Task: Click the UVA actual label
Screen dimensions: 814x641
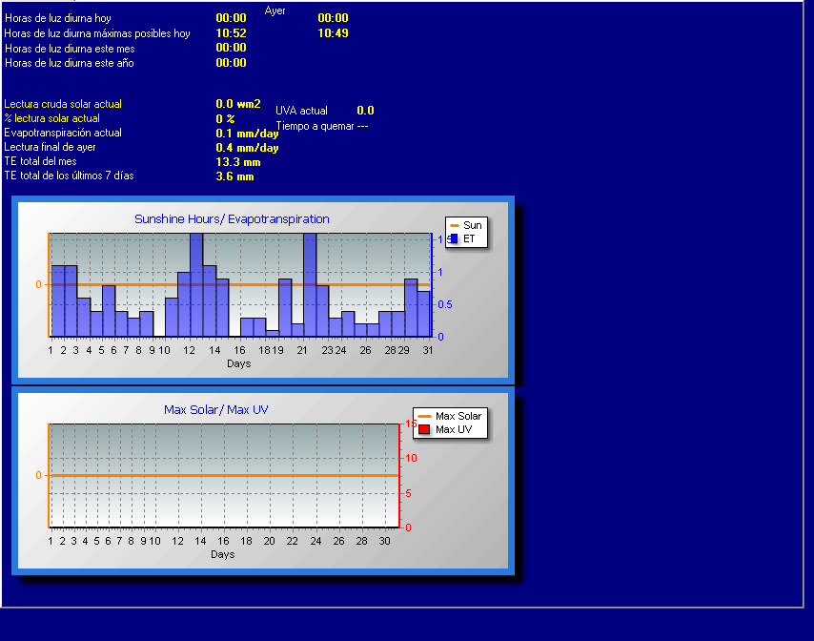Action: point(301,111)
